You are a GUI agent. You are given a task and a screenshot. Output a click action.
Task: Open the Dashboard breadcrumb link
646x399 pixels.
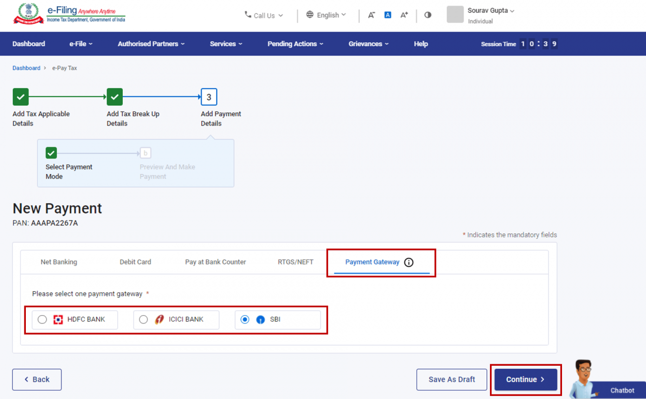[26, 67]
